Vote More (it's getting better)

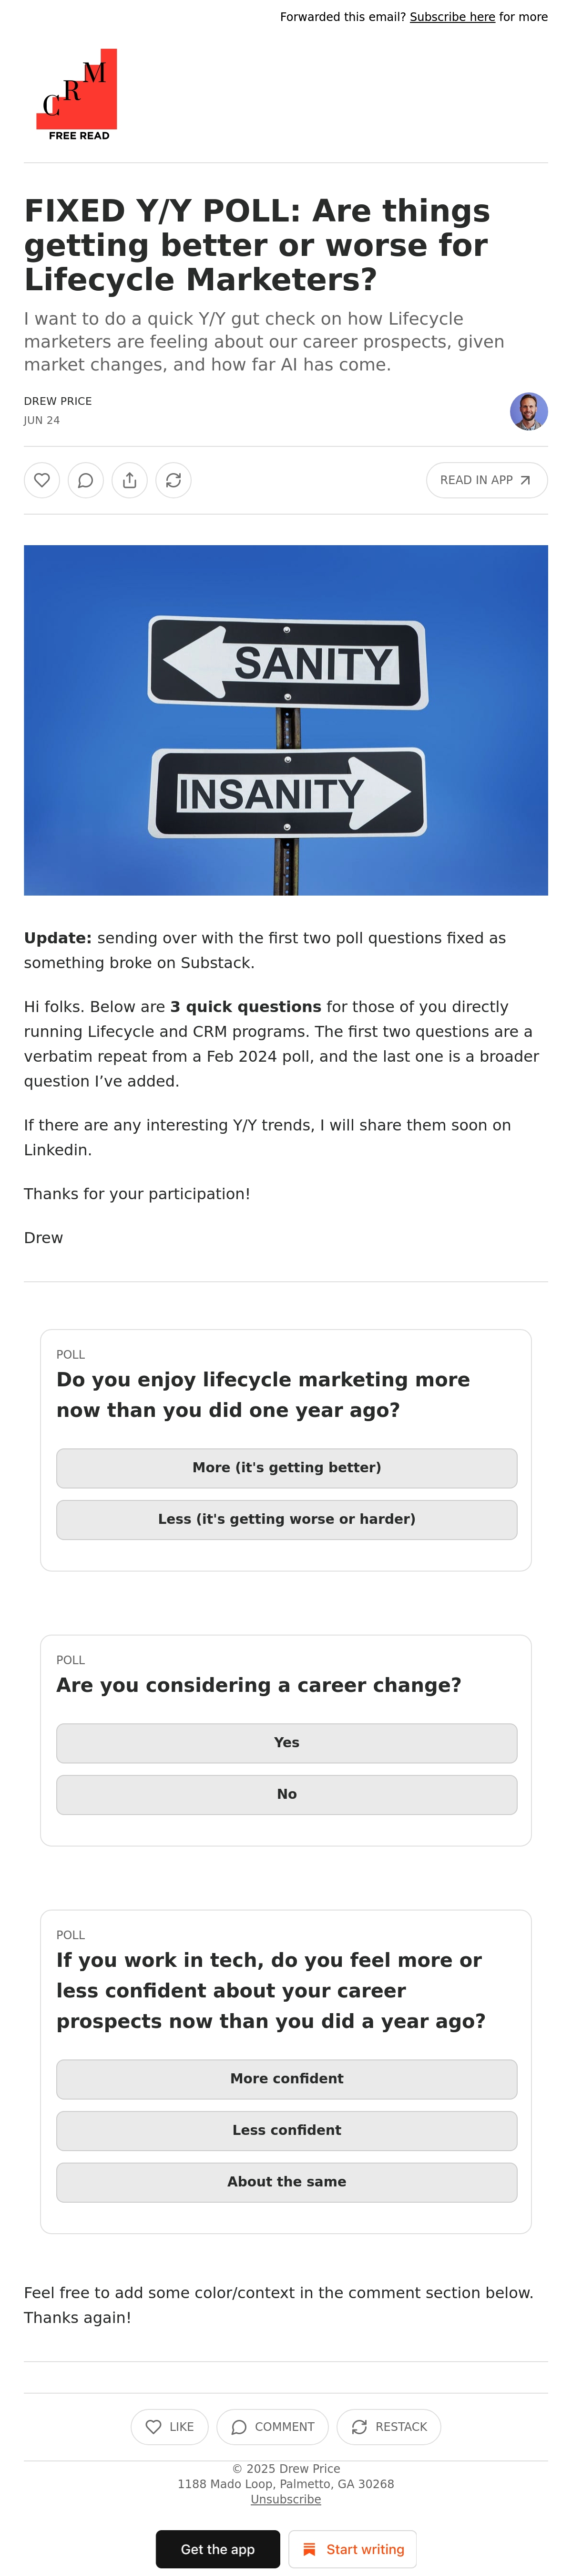point(286,1468)
